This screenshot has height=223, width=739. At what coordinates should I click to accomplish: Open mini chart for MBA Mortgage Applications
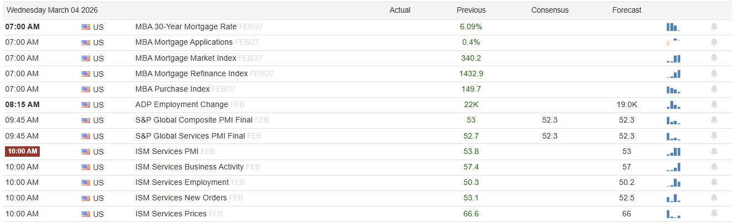tap(673, 42)
